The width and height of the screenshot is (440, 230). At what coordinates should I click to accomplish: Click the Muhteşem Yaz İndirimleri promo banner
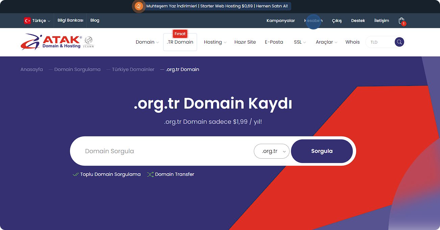coord(217,6)
